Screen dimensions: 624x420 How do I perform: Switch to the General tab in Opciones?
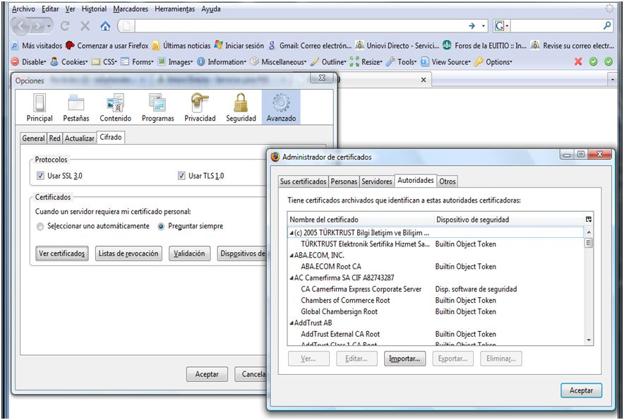coord(33,138)
